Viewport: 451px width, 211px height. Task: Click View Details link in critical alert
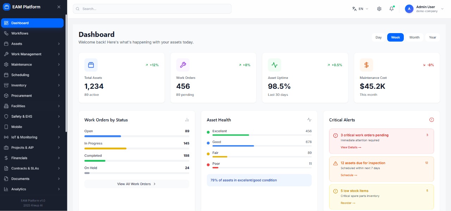[x=351, y=147]
